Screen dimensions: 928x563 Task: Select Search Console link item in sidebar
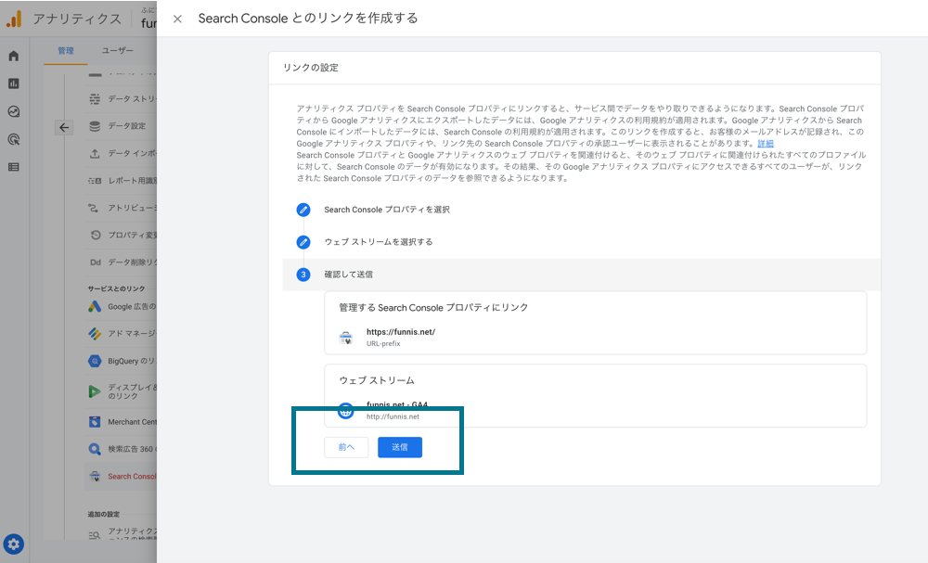(x=122, y=477)
